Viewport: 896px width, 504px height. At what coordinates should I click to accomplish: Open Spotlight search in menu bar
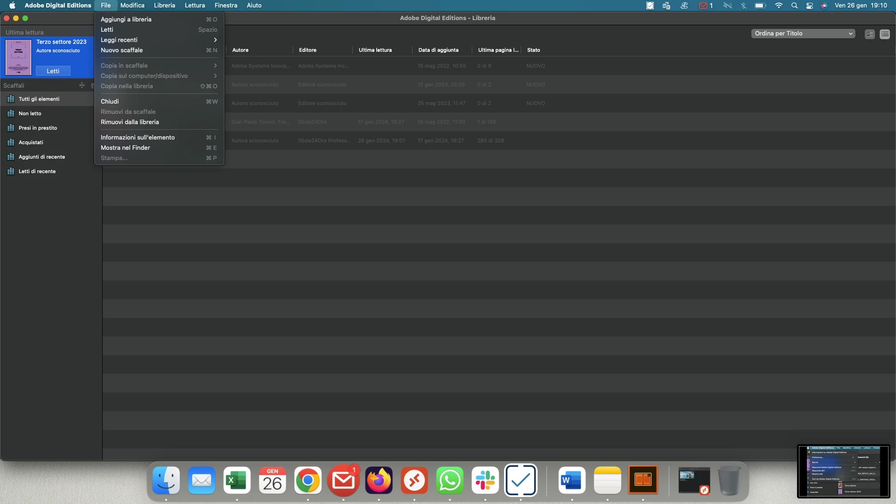click(x=794, y=6)
